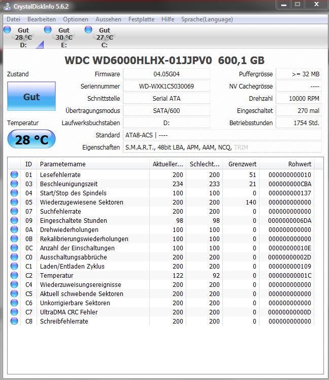The image size is (329, 380).
Task: Select drive D: status orb at top
Action: click(7, 30)
